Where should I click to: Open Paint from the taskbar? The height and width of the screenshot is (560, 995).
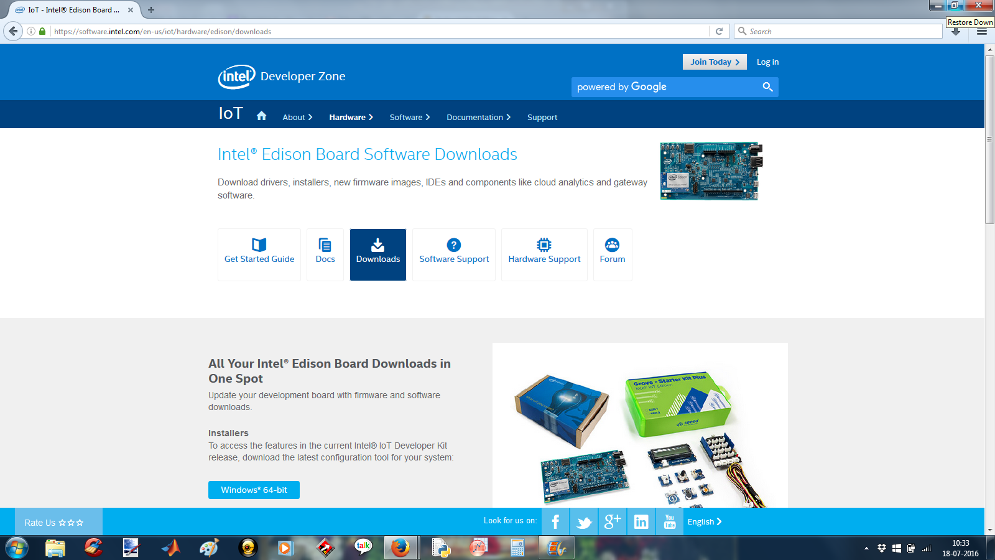coord(209,548)
